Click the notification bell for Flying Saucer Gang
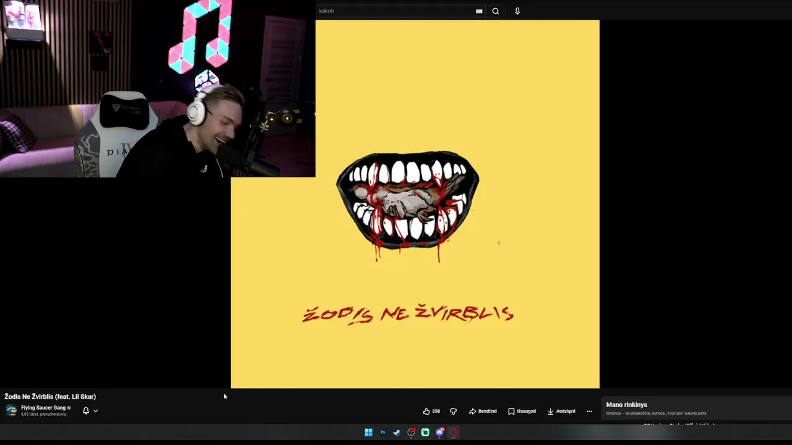This screenshot has width=792, height=445. [x=86, y=410]
